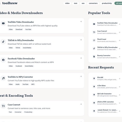
Task: Open Facebook Video Downloader title link
Action: (21, 59)
